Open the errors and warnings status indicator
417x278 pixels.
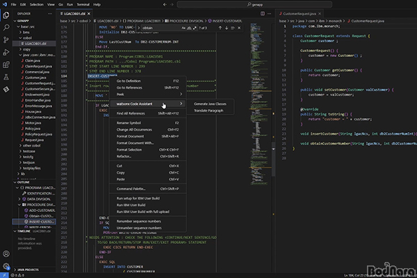17,275
